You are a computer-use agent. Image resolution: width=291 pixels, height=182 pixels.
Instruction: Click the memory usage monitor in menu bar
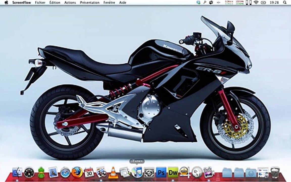(240, 3)
